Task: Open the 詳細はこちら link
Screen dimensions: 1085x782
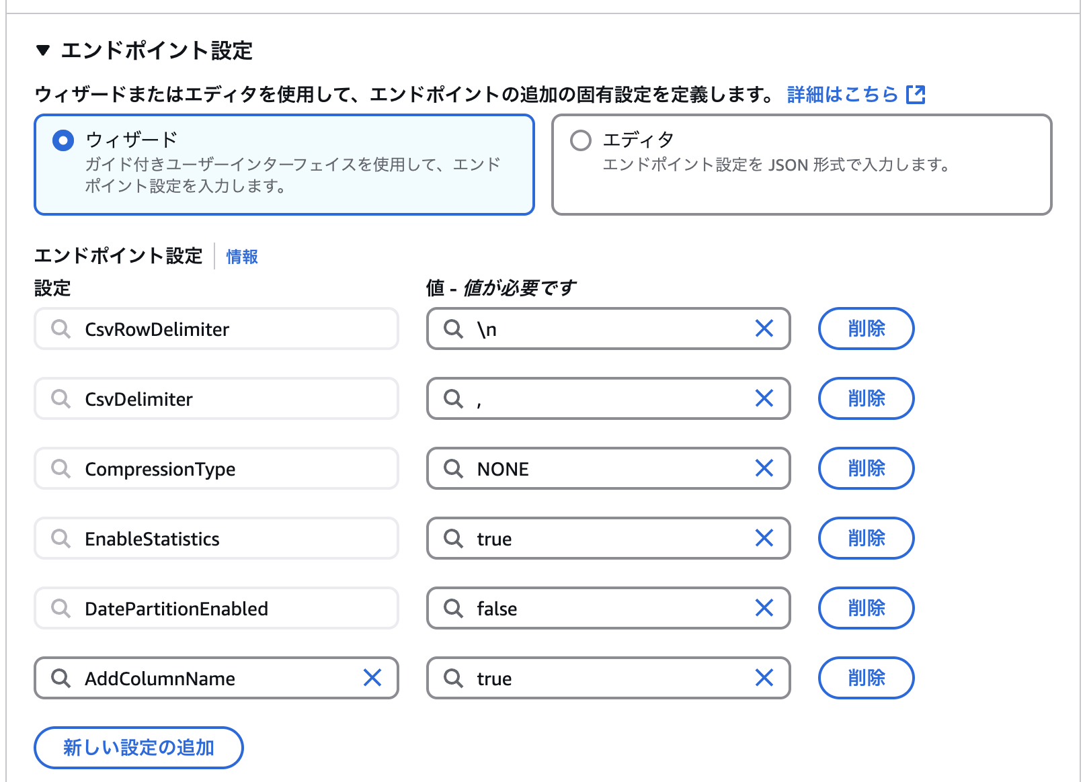Action: (842, 95)
